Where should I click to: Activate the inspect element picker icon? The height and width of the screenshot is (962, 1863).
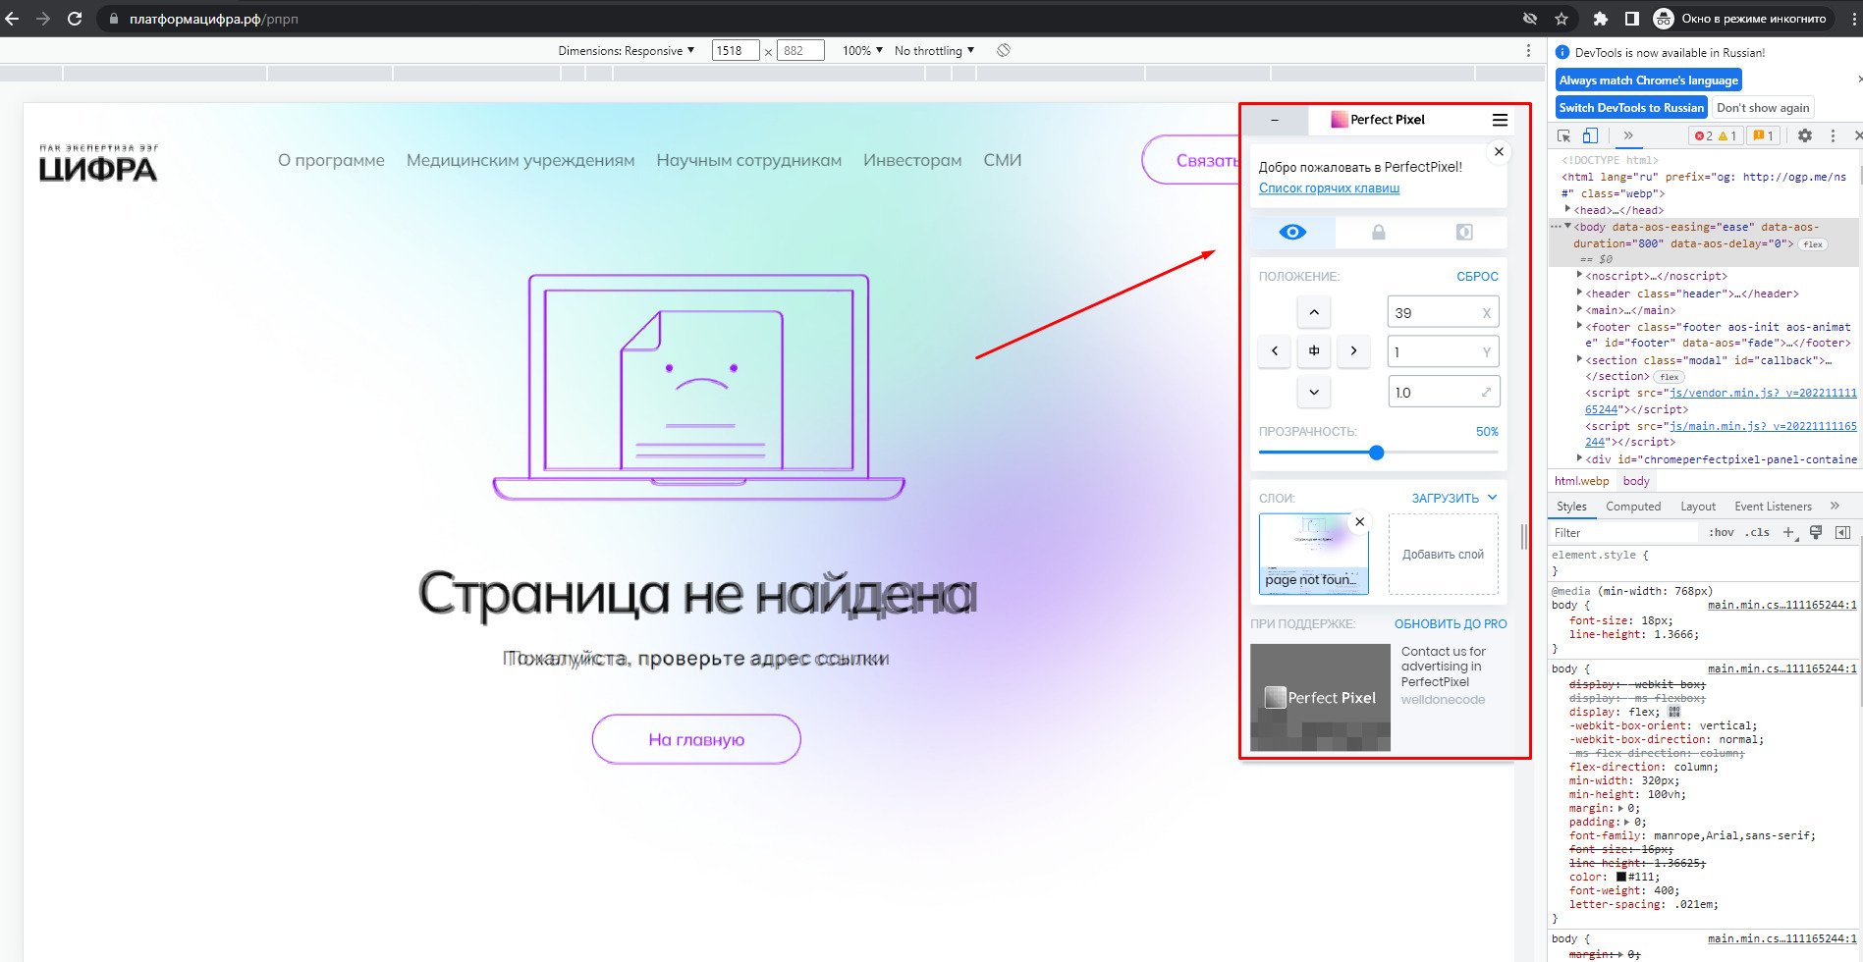coord(1563,135)
